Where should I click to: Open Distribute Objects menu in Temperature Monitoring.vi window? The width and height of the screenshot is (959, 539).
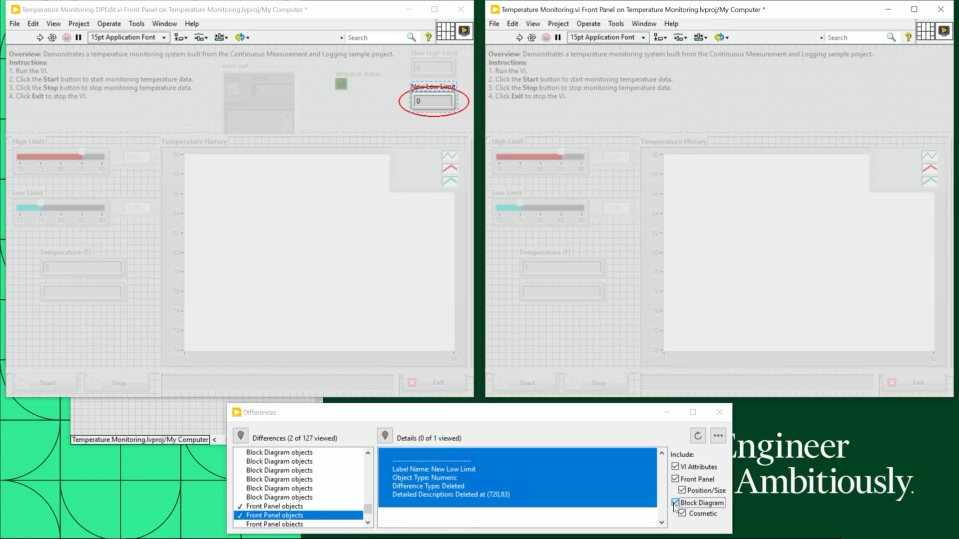pos(681,37)
